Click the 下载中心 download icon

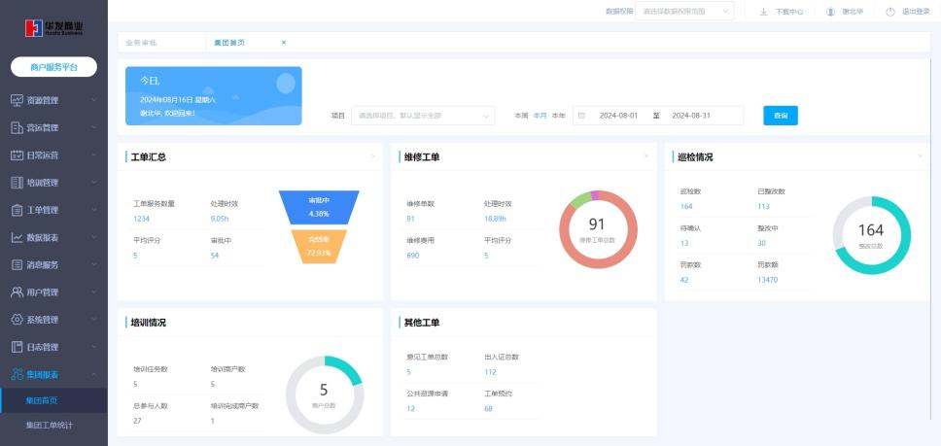pyautogui.click(x=763, y=12)
